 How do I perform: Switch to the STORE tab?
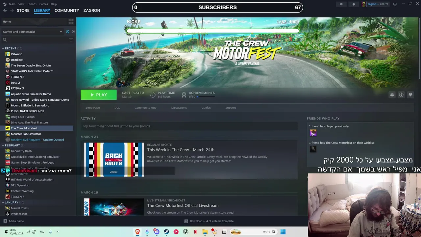23,11
